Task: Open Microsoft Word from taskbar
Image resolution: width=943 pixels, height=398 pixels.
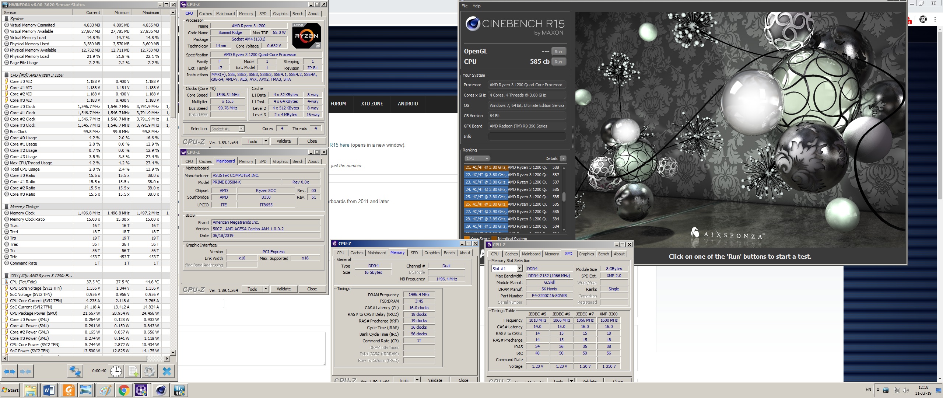Action: 49,390
